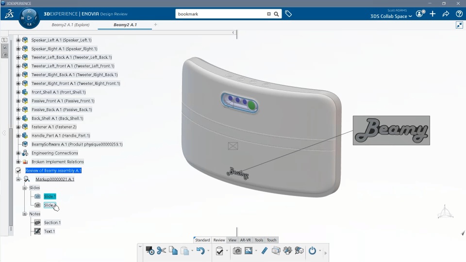
Task: Undo the last action with the arrow icon
Action: pyautogui.click(x=200, y=251)
